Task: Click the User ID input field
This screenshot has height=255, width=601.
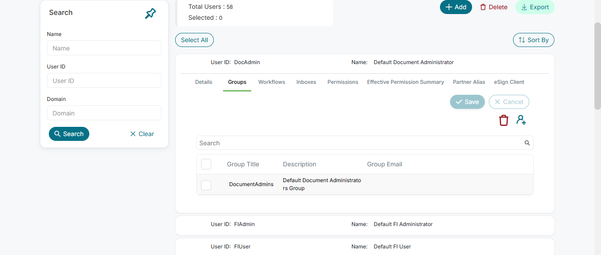Action: tap(104, 81)
